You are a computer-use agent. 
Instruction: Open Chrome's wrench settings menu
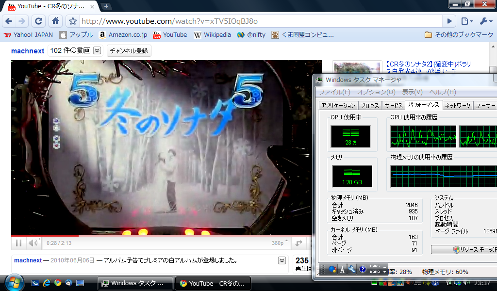tap(486, 21)
